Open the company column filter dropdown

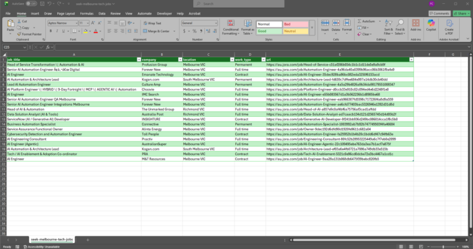[180, 60]
